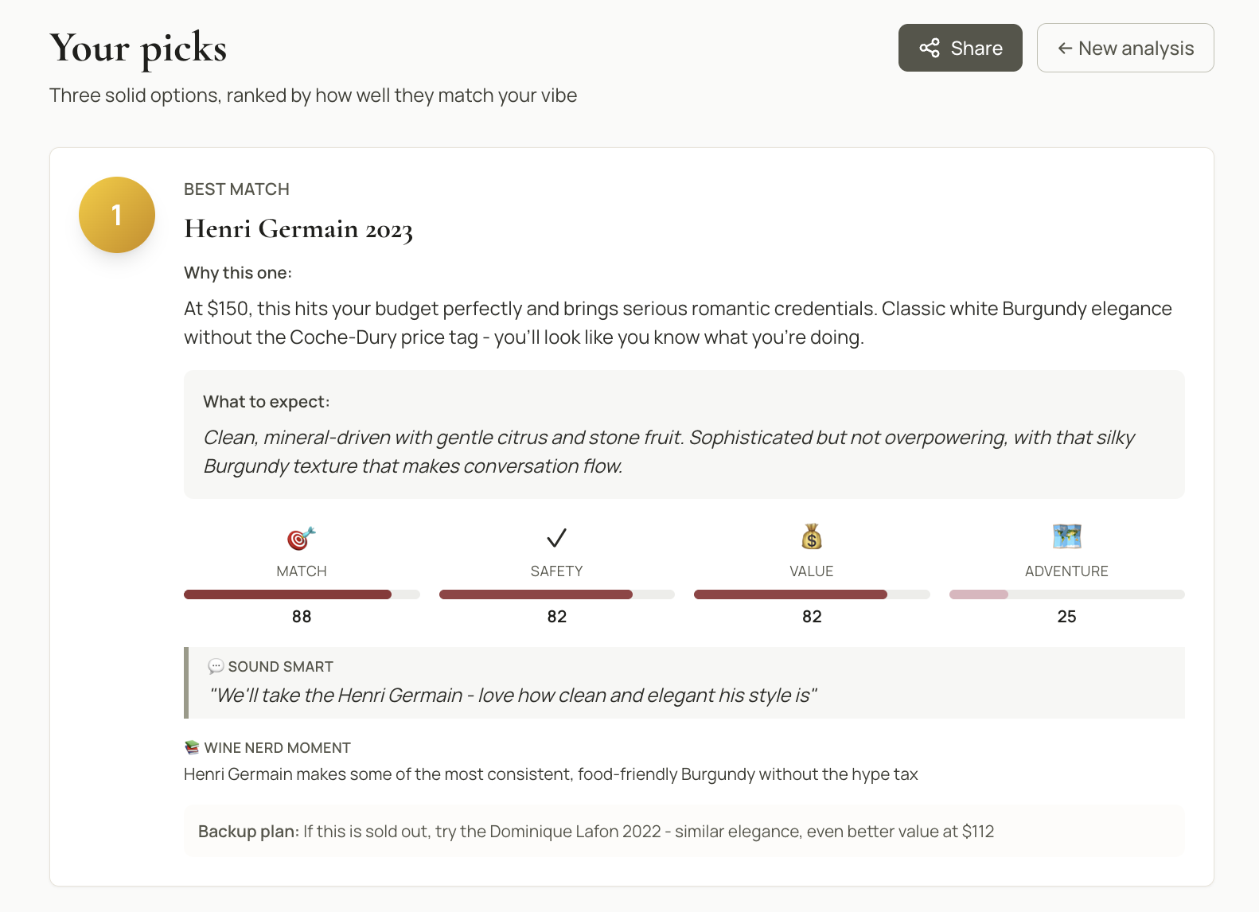Start a New analysis
1259x912 pixels.
point(1125,48)
